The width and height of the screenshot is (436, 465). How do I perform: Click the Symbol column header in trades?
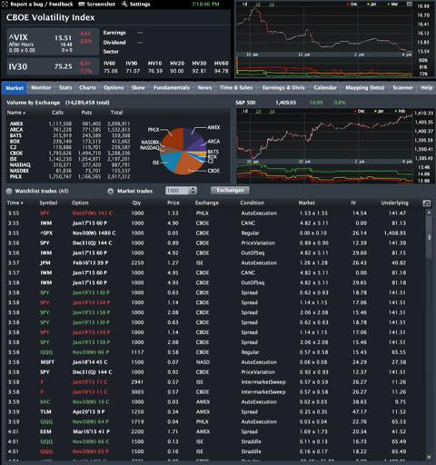pyautogui.click(x=48, y=203)
